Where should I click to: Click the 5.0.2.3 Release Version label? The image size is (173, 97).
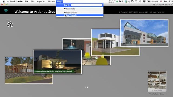(161, 5)
